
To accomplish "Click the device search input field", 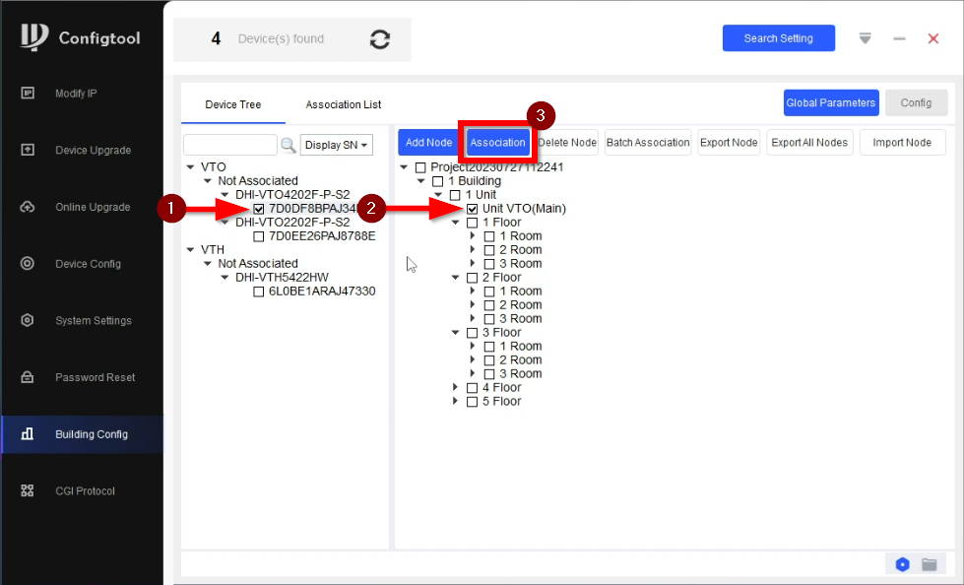I will [x=230, y=145].
